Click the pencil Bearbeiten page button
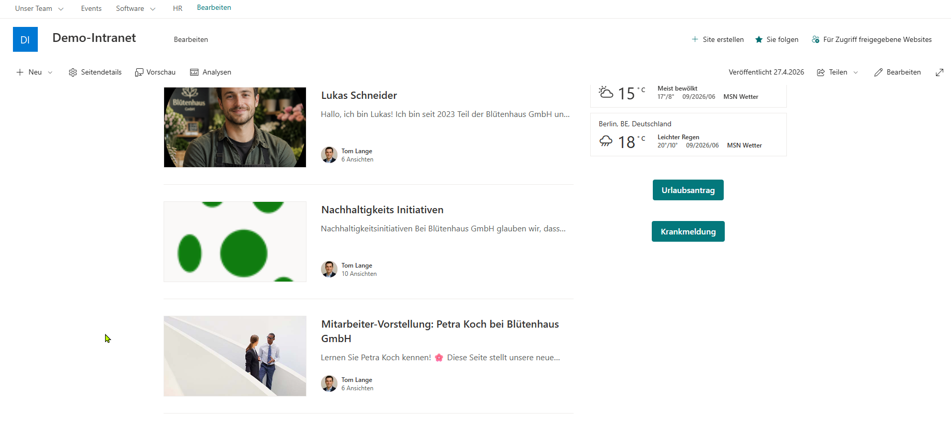Screen dimensions: 951x427 pos(898,72)
